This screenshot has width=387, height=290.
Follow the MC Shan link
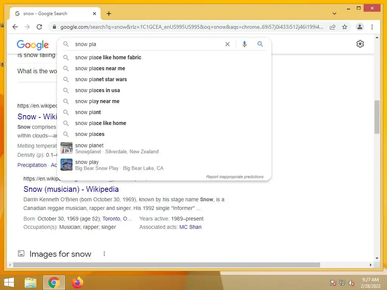pyautogui.click(x=190, y=227)
